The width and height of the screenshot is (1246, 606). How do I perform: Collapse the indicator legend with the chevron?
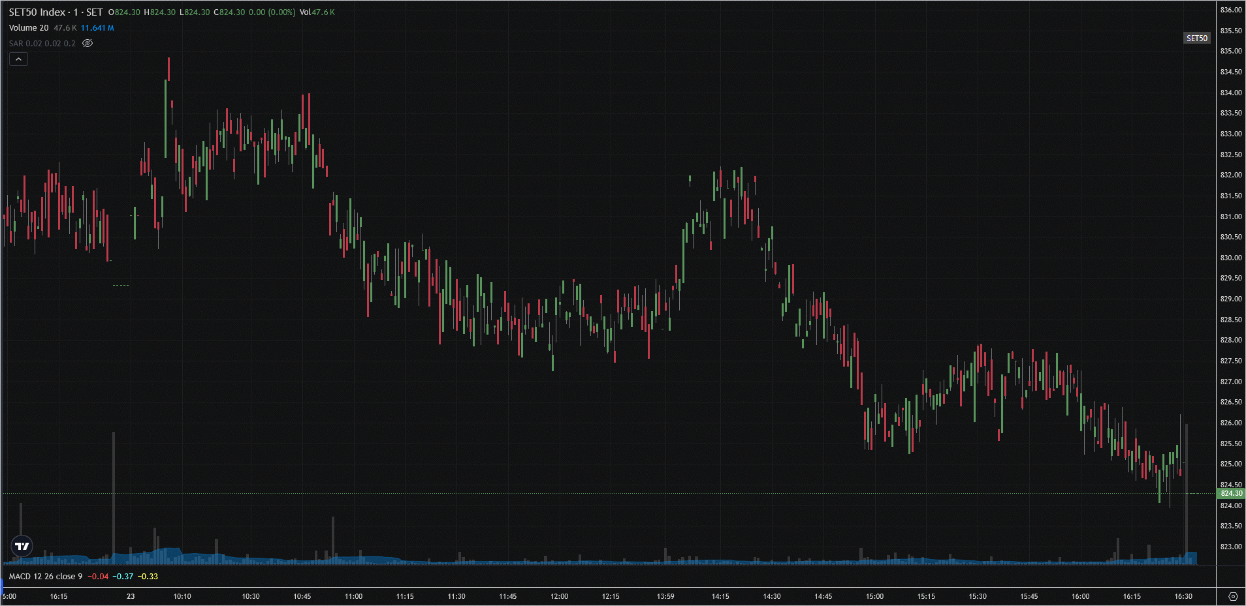click(18, 59)
